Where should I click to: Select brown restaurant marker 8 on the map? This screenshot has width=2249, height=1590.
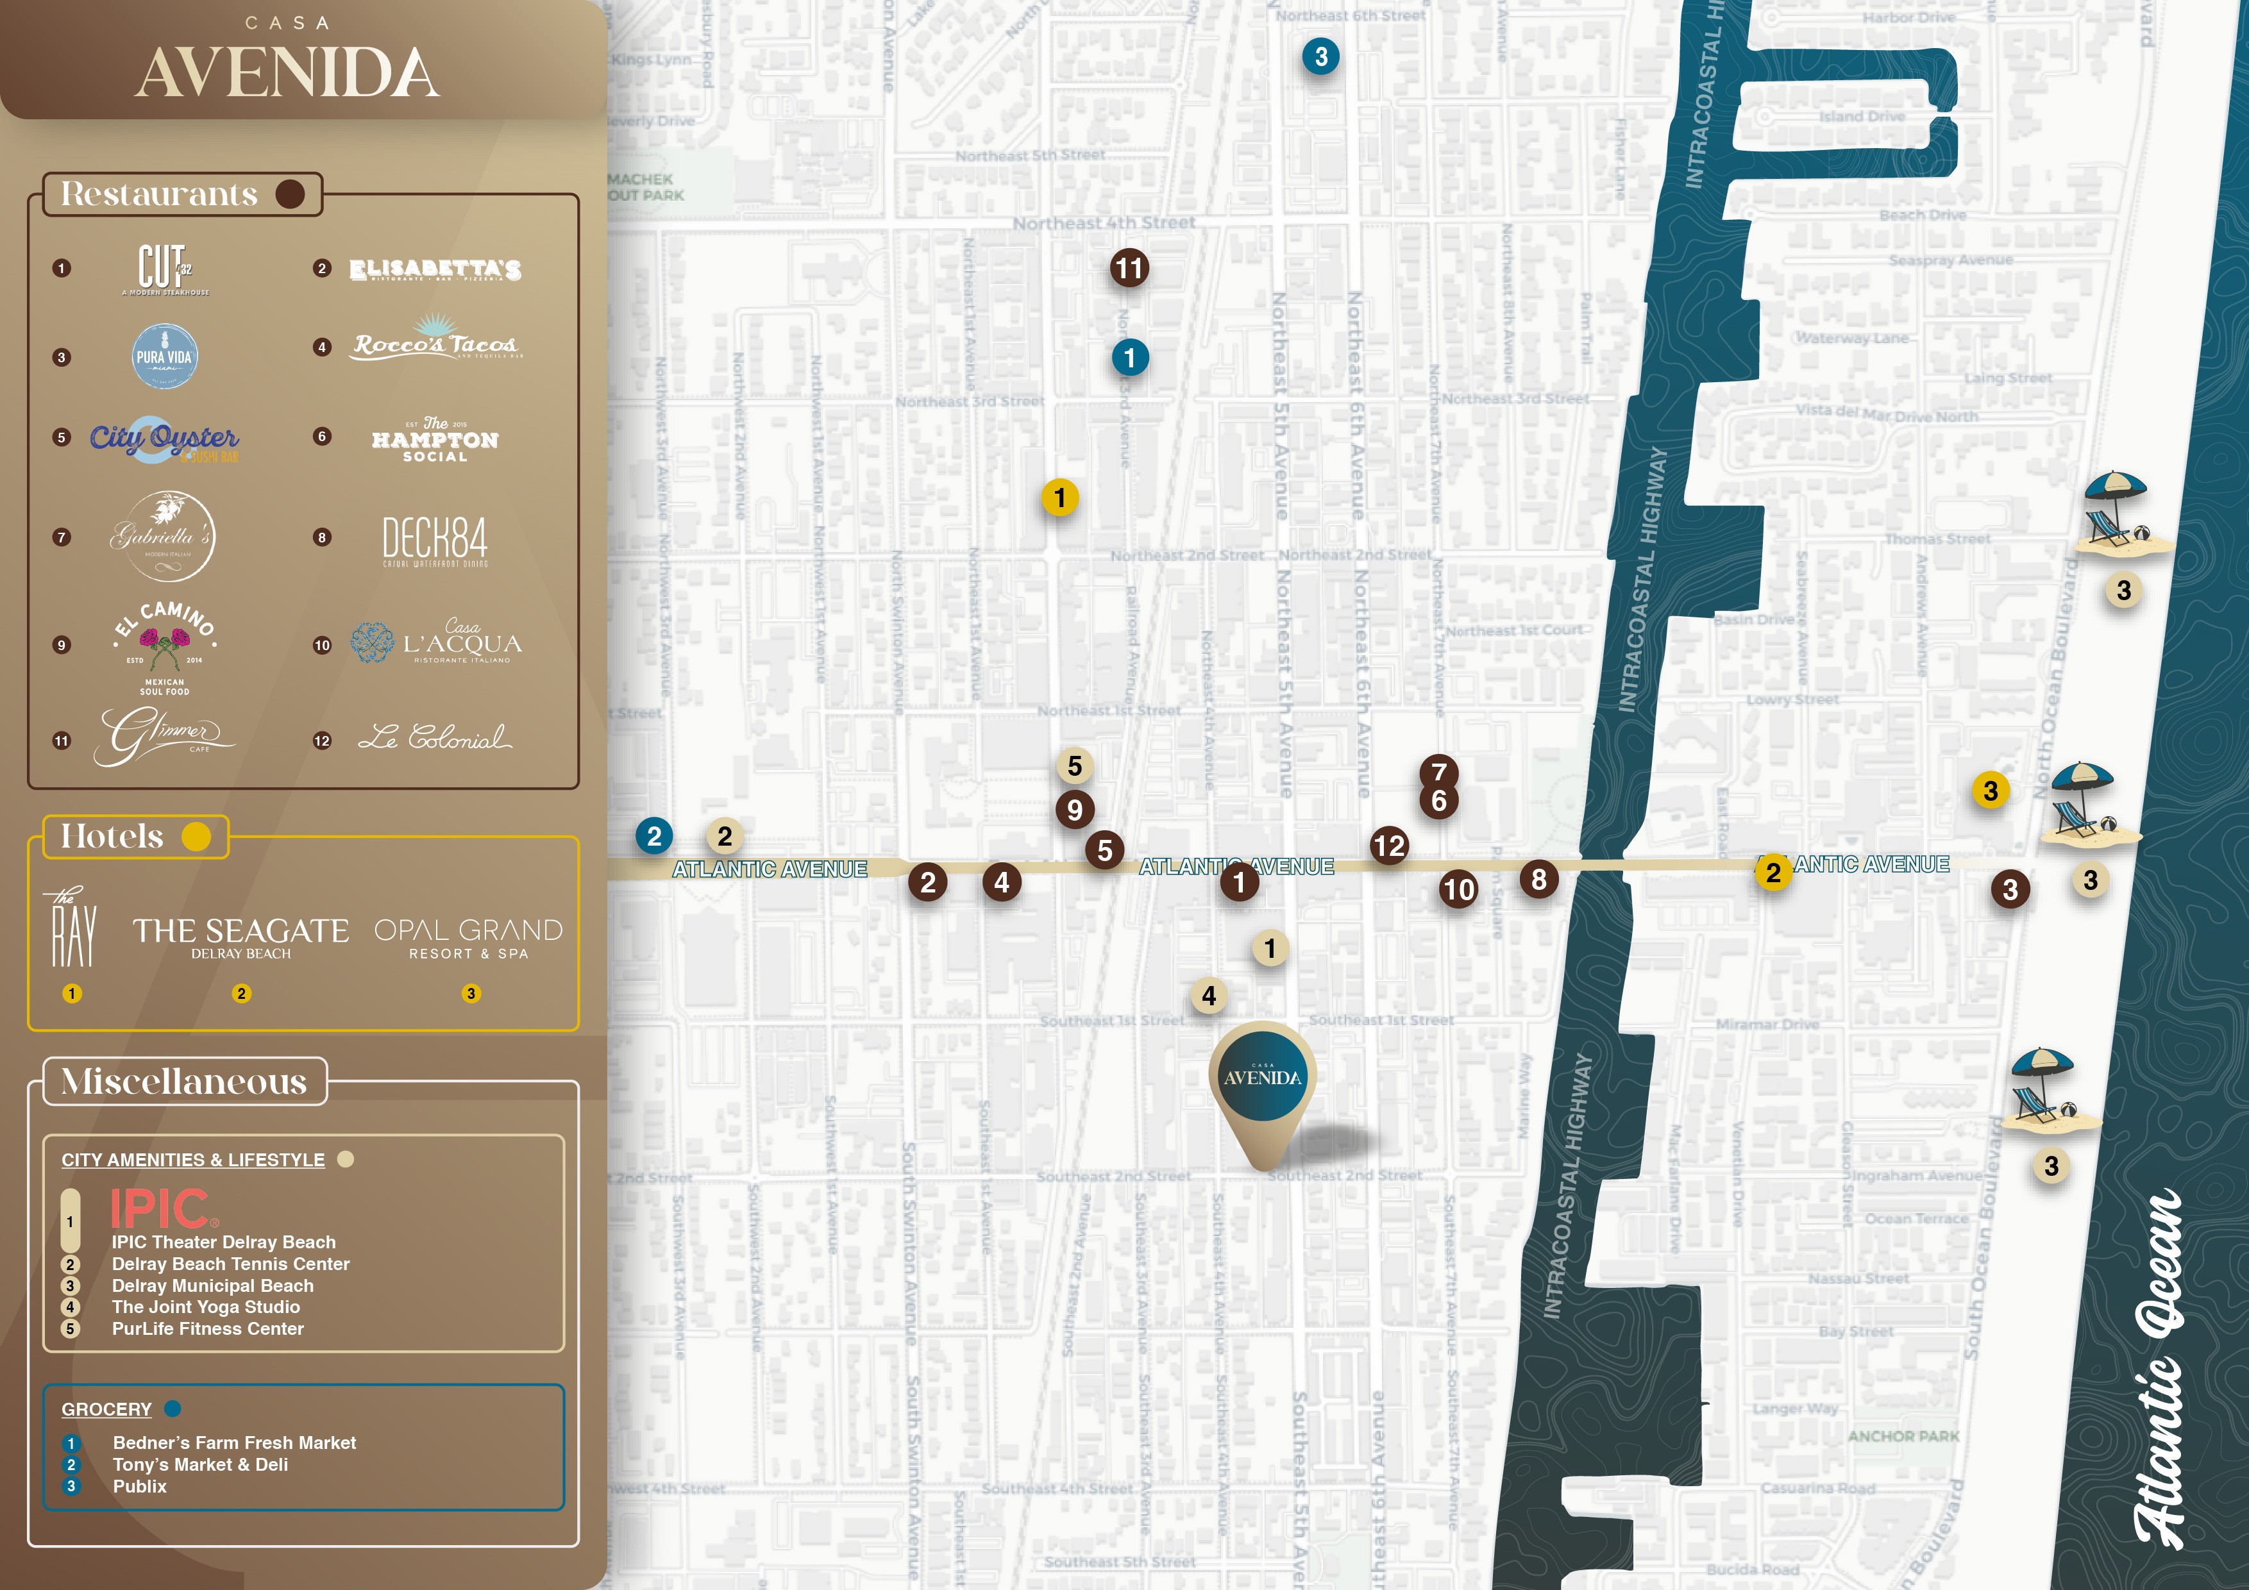pos(1539,879)
